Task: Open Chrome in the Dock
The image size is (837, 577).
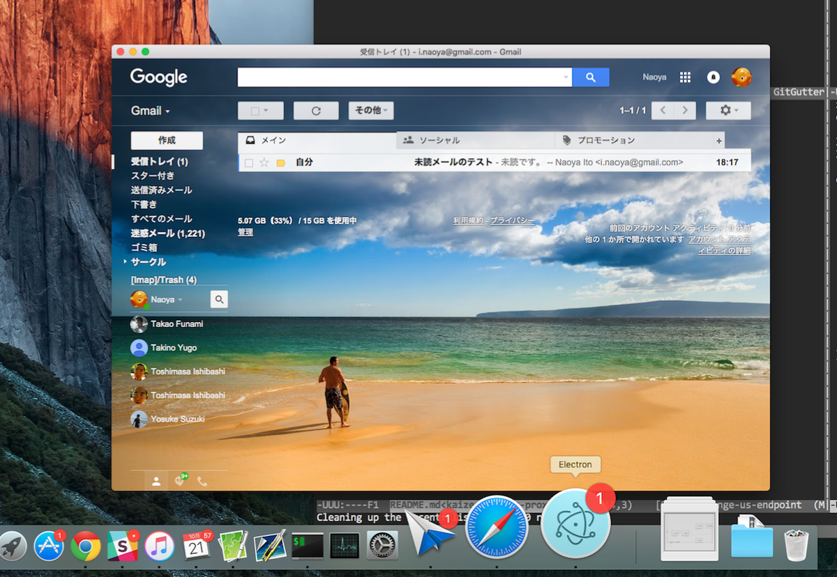Action: 86,546
